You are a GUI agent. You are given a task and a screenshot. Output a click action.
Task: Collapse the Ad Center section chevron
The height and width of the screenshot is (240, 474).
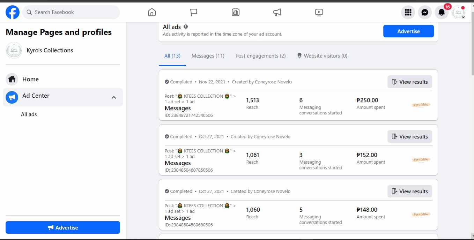114,97
